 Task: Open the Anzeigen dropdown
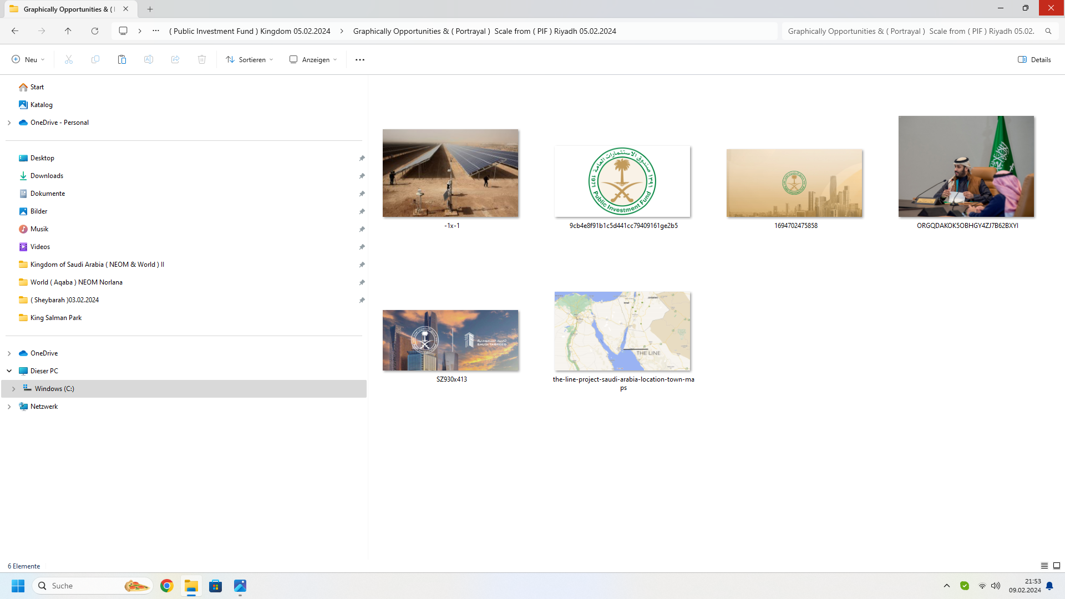[313, 59]
